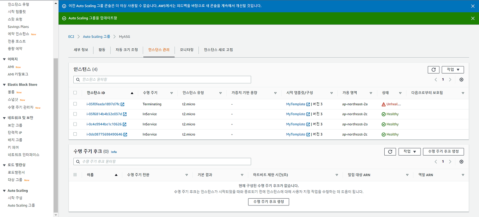
Task: Go to next page of instances
Action: tap(450, 79)
